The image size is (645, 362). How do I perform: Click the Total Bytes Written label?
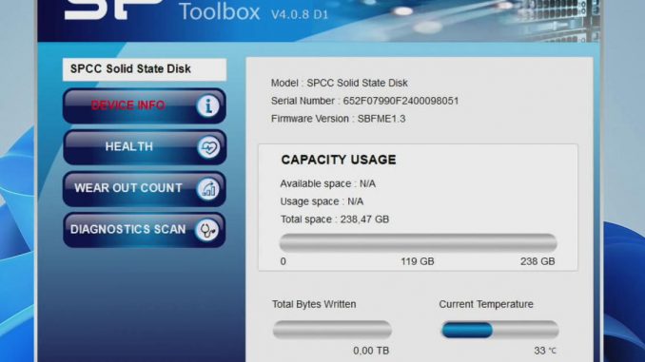click(314, 304)
